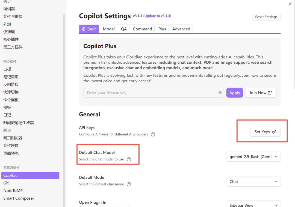Open the Default Chat Model dropdown
The width and height of the screenshot is (295, 207).
click(253, 157)
